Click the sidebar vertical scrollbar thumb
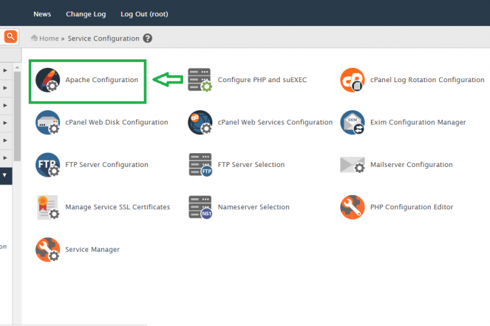The image size is (490, 326). click(17, 116)
